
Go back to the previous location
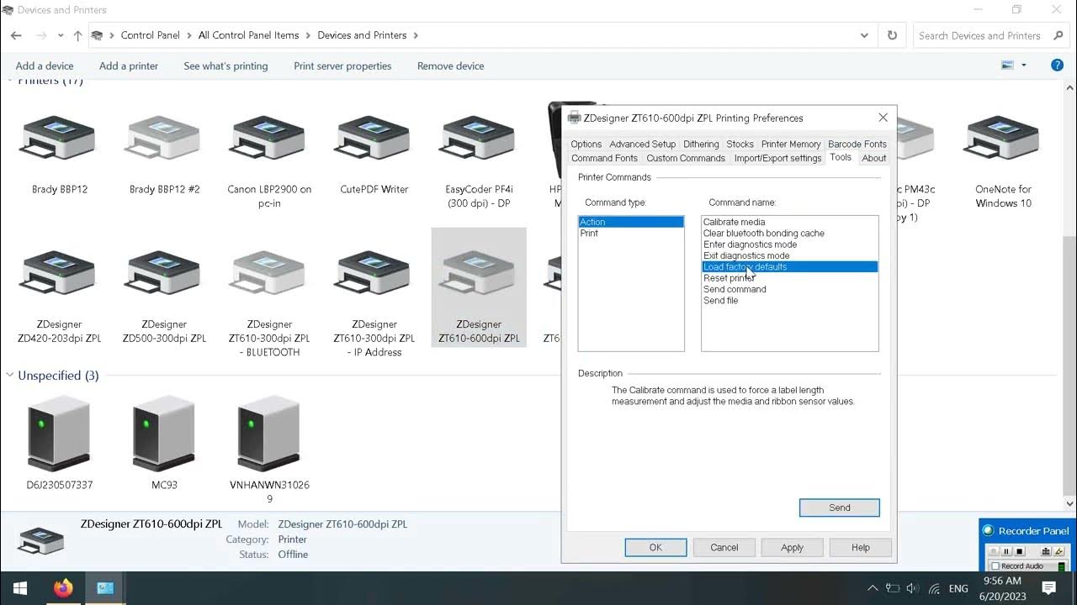coord(16,35)
